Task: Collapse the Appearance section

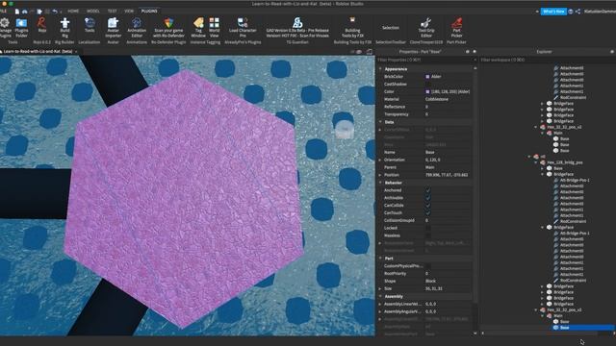Action: tap(380, 69)
